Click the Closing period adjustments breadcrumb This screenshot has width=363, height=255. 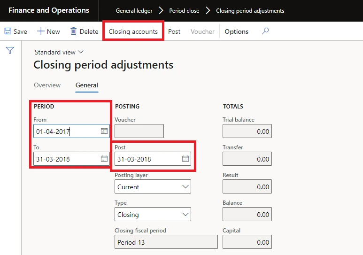[250, 11]
